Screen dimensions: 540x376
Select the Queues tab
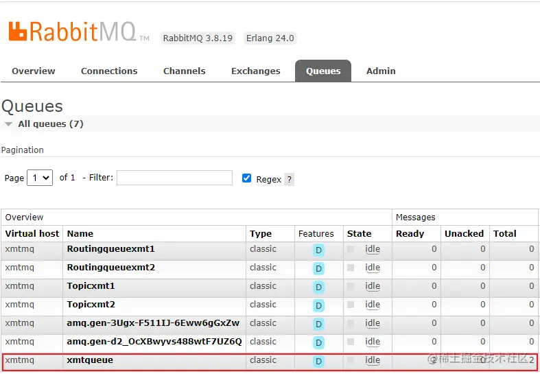pyautogui.click(x=323, y=71)
